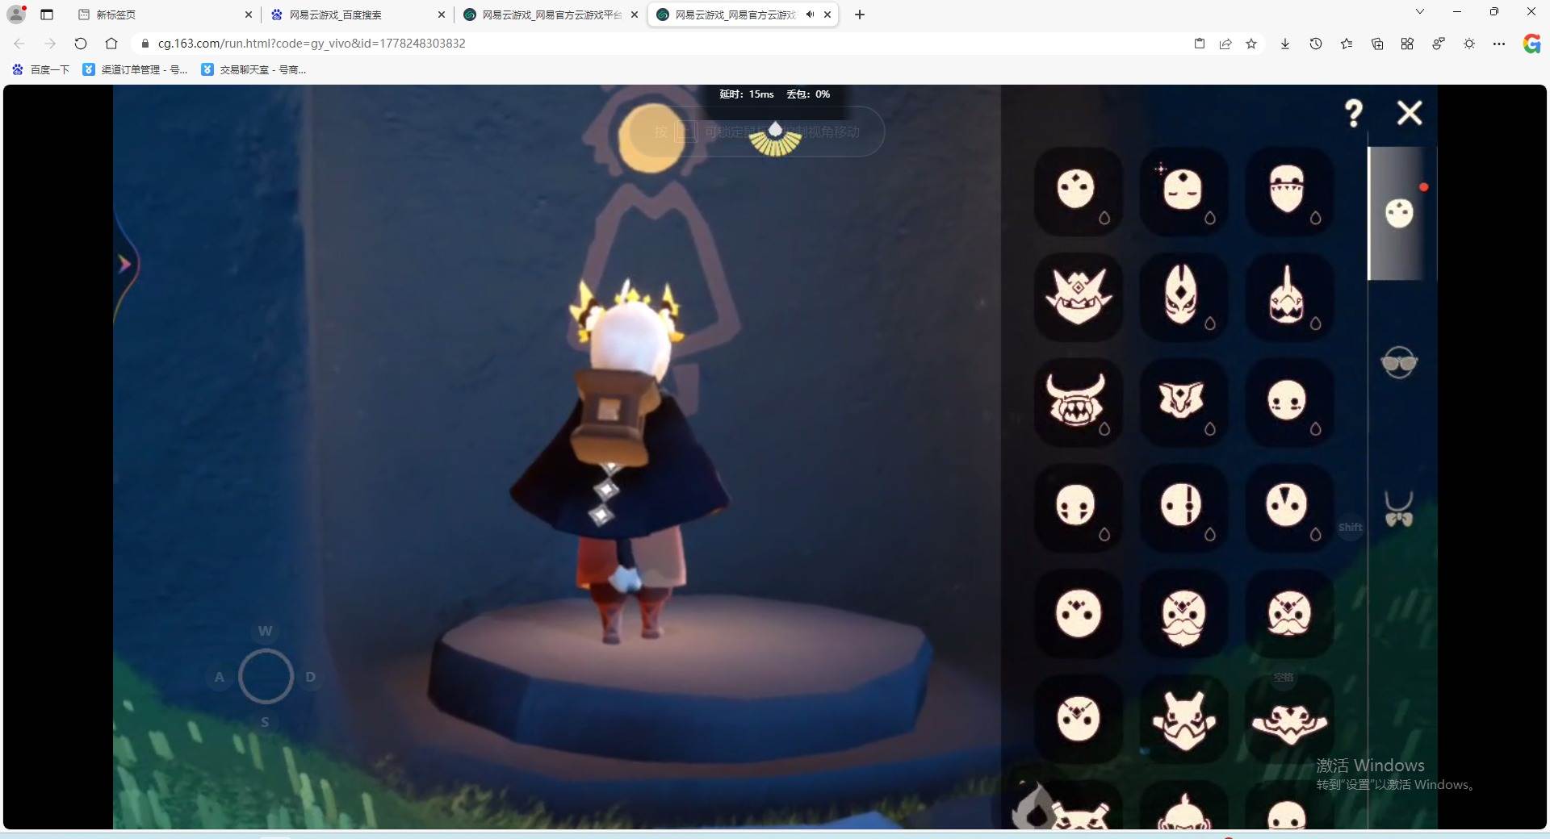Switch to the glasses accessory category
The width and height of the screenshot is (1550, 839).
(1399, 363)
